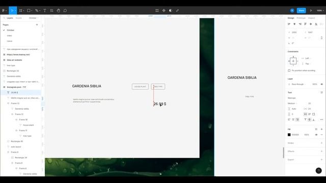This screenshot has width=326, height=183.
Task: Click Align top icon
Action: [x=306, y=24]
